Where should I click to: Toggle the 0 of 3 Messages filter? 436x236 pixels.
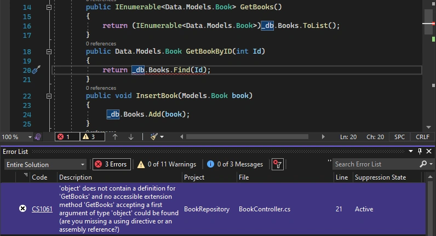click(x=235, y=164)
